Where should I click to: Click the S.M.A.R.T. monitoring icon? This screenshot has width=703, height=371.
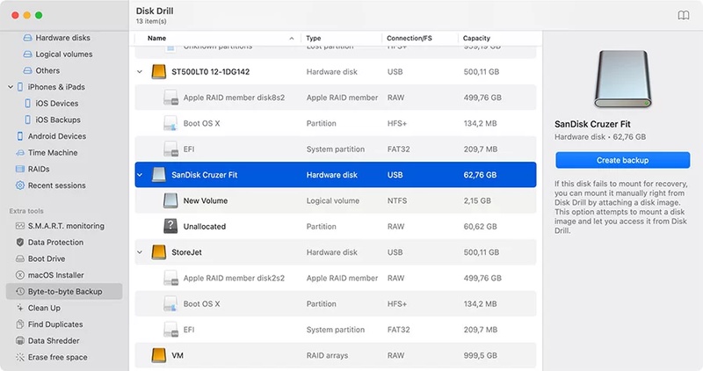coord(20,226)
